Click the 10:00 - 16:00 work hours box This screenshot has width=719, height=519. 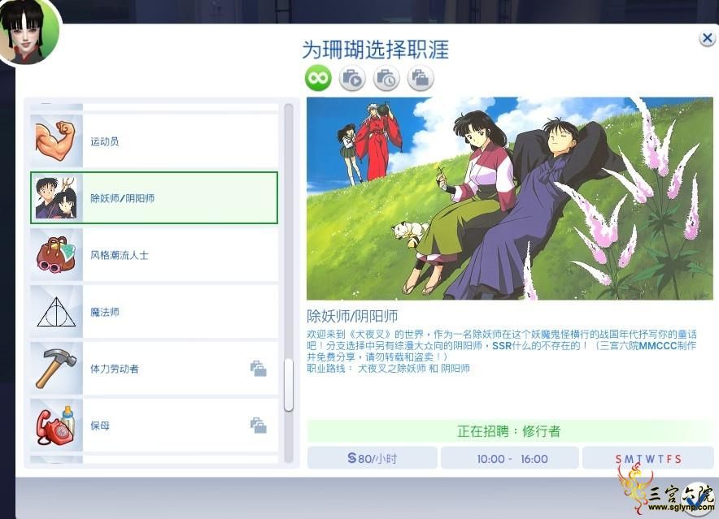[509, 458]
